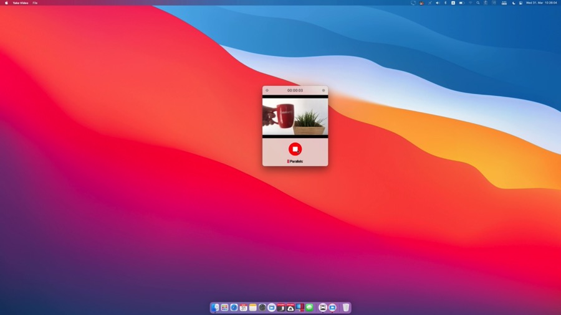Toggle Do Not Disturb moon icon

(x=514, y=3)
